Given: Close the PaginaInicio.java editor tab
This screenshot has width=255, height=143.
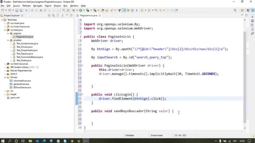Looking at the screenshot, I should coord(100,15).
